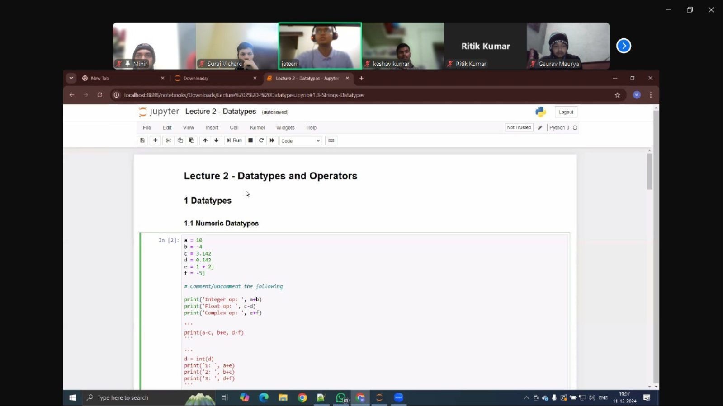Close the Downloads/ browser tab

point(255,78)
